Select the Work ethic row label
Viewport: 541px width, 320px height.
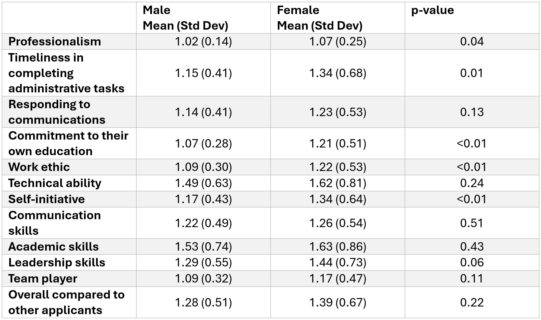pyautogui.click(x=39, y=167)
